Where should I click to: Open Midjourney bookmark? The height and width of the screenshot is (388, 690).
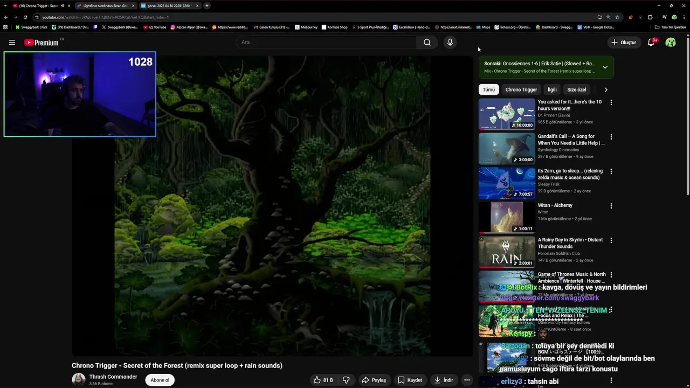(305, 27)
